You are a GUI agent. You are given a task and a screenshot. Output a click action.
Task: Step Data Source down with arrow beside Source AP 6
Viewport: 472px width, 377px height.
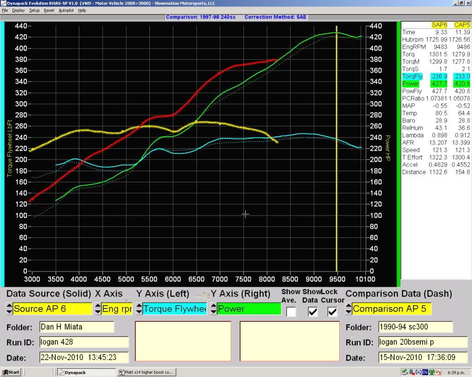coord(9,312)
